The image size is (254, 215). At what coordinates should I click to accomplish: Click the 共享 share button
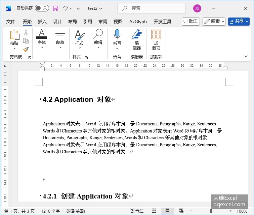(x=239, y=22)
